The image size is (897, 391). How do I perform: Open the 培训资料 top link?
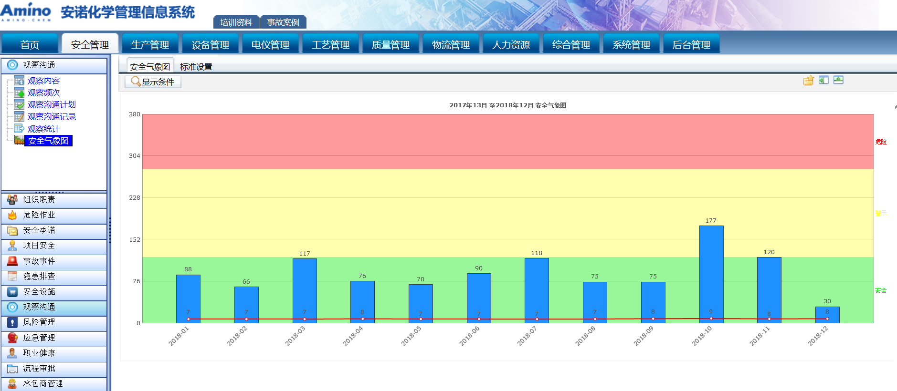(236, 22)
